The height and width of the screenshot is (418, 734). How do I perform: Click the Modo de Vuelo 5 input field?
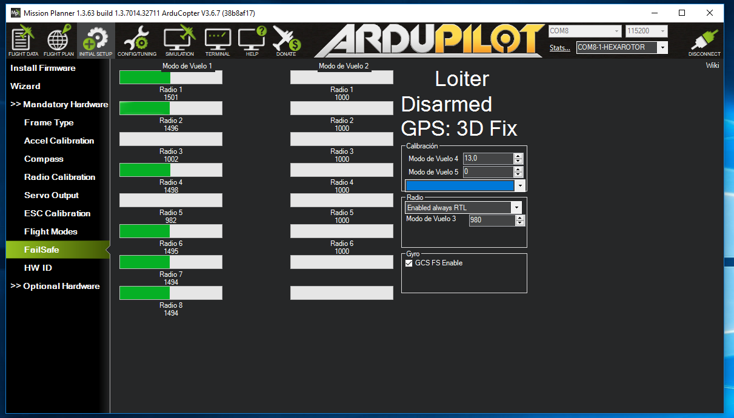488,172
